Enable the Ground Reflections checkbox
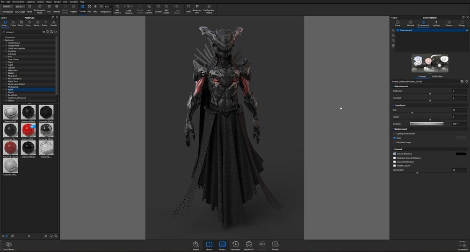 tap(394, 162)
